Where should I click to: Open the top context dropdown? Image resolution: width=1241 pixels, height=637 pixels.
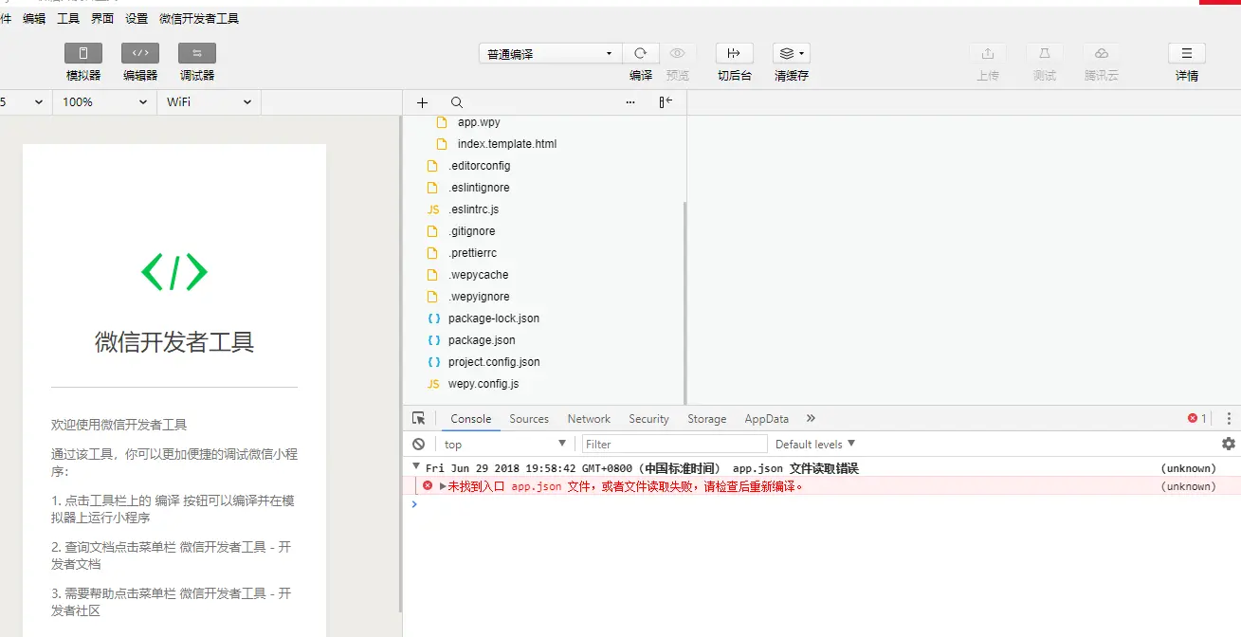tap(505, 444)
